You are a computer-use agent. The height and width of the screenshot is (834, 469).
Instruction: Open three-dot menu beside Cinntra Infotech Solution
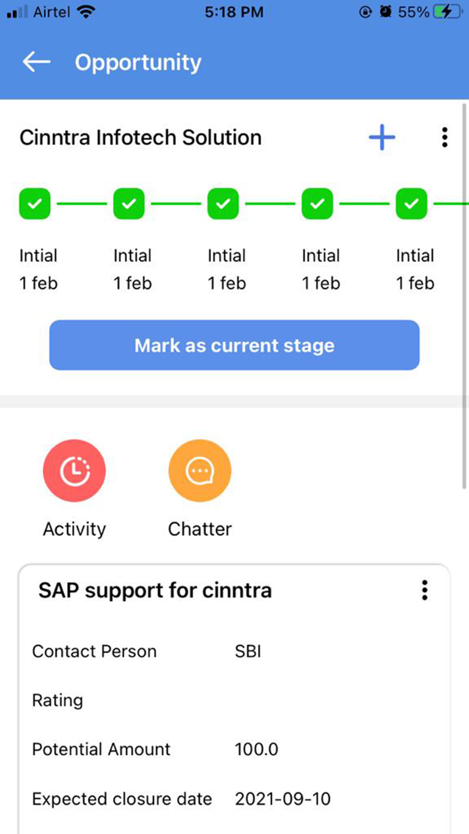pyautogui.click(x=445, y=137)
